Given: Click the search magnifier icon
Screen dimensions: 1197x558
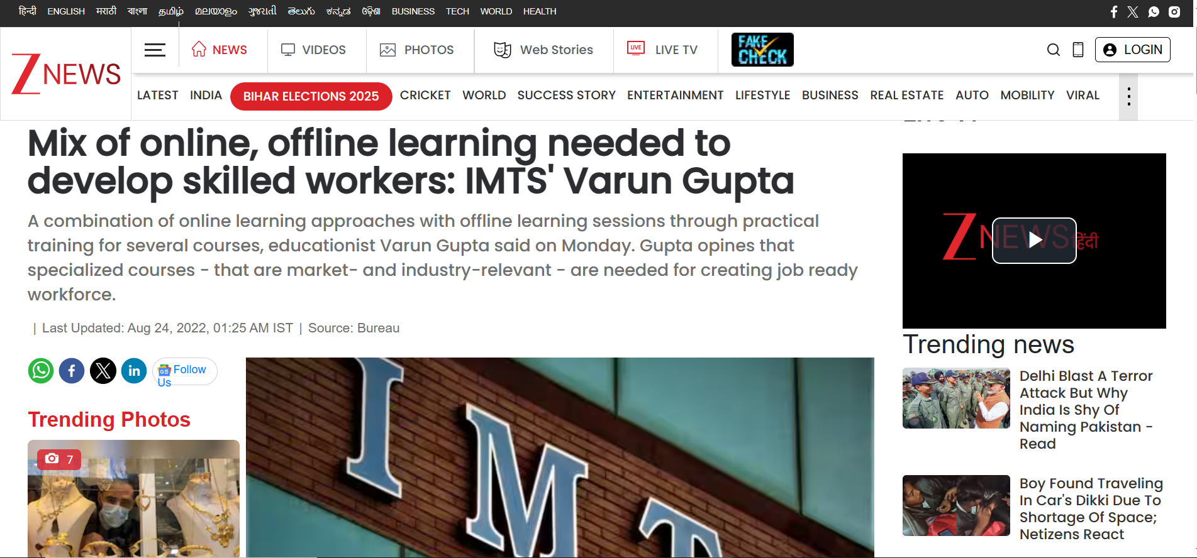Looking at the screenshot, I should click(1054, 50).
